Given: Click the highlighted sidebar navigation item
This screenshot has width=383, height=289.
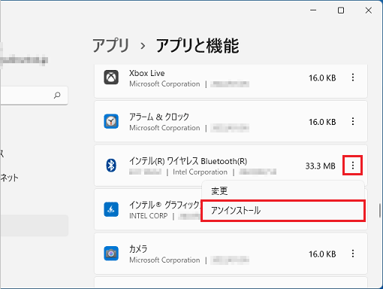Looking at the screenshot, I should 34,225.
